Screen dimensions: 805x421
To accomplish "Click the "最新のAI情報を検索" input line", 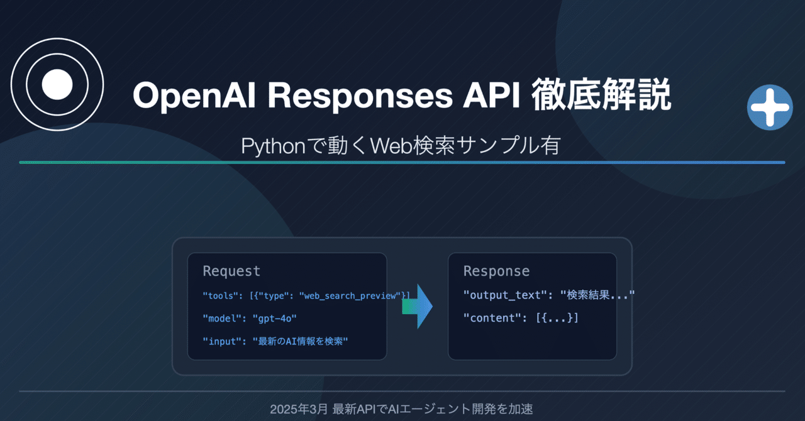I will pos(276,341).
